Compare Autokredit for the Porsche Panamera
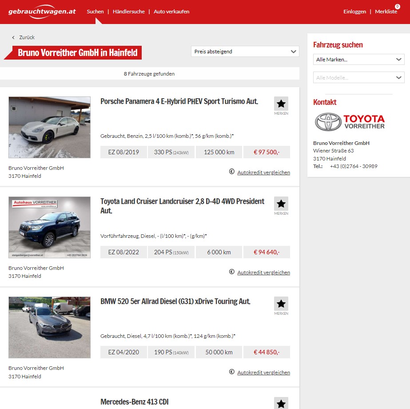Screen dimensions: 410x409 (263, 172)
